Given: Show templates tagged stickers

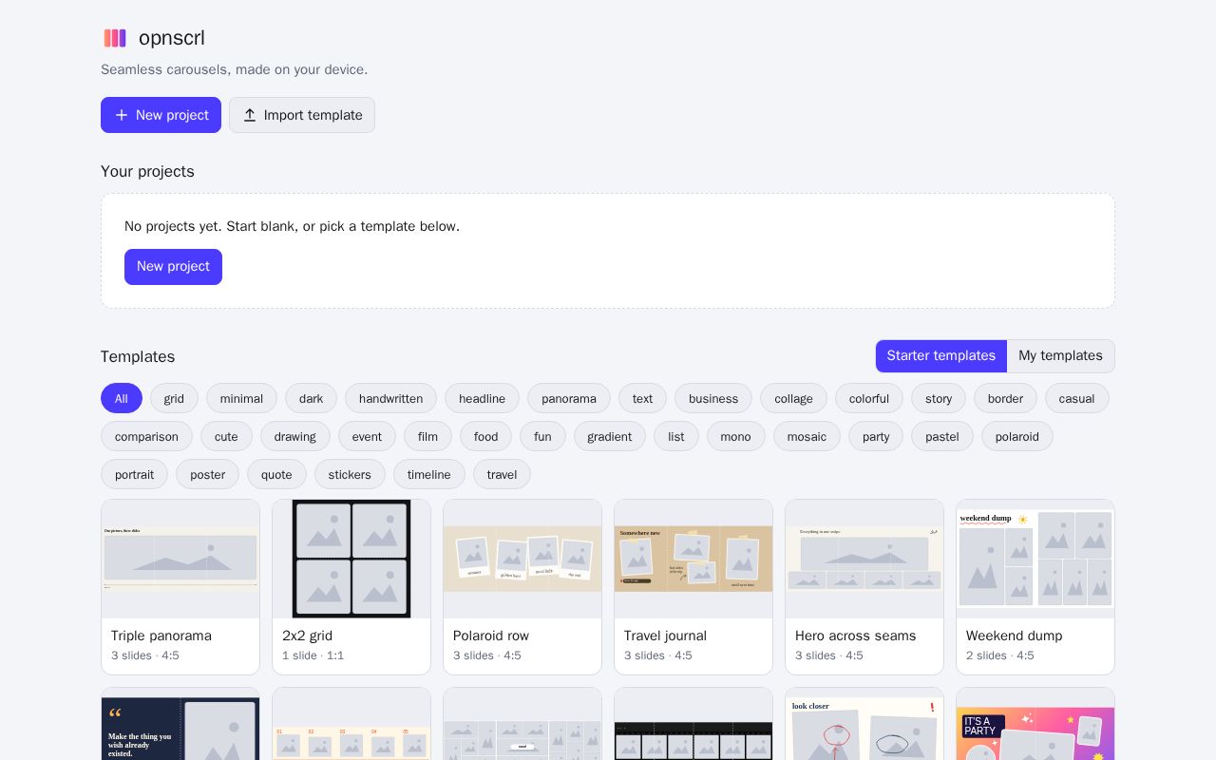Looking at the screenshot, I should pos(350,474).
